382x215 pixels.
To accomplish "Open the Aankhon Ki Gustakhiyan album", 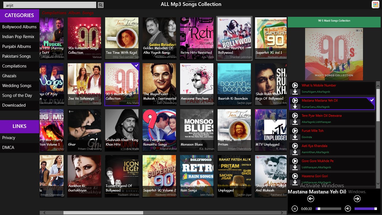I will 84,176.
